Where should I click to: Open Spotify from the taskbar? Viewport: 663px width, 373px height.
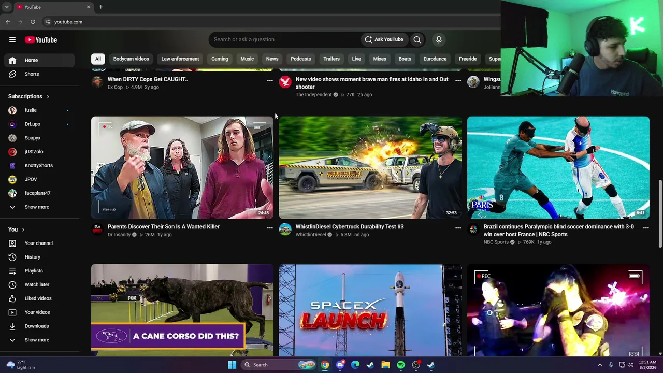click(401, 365)
